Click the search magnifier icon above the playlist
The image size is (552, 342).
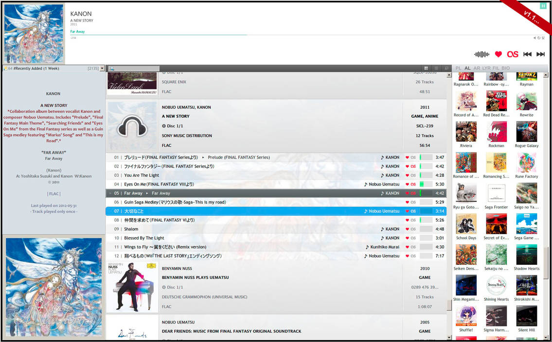point(112,68)
